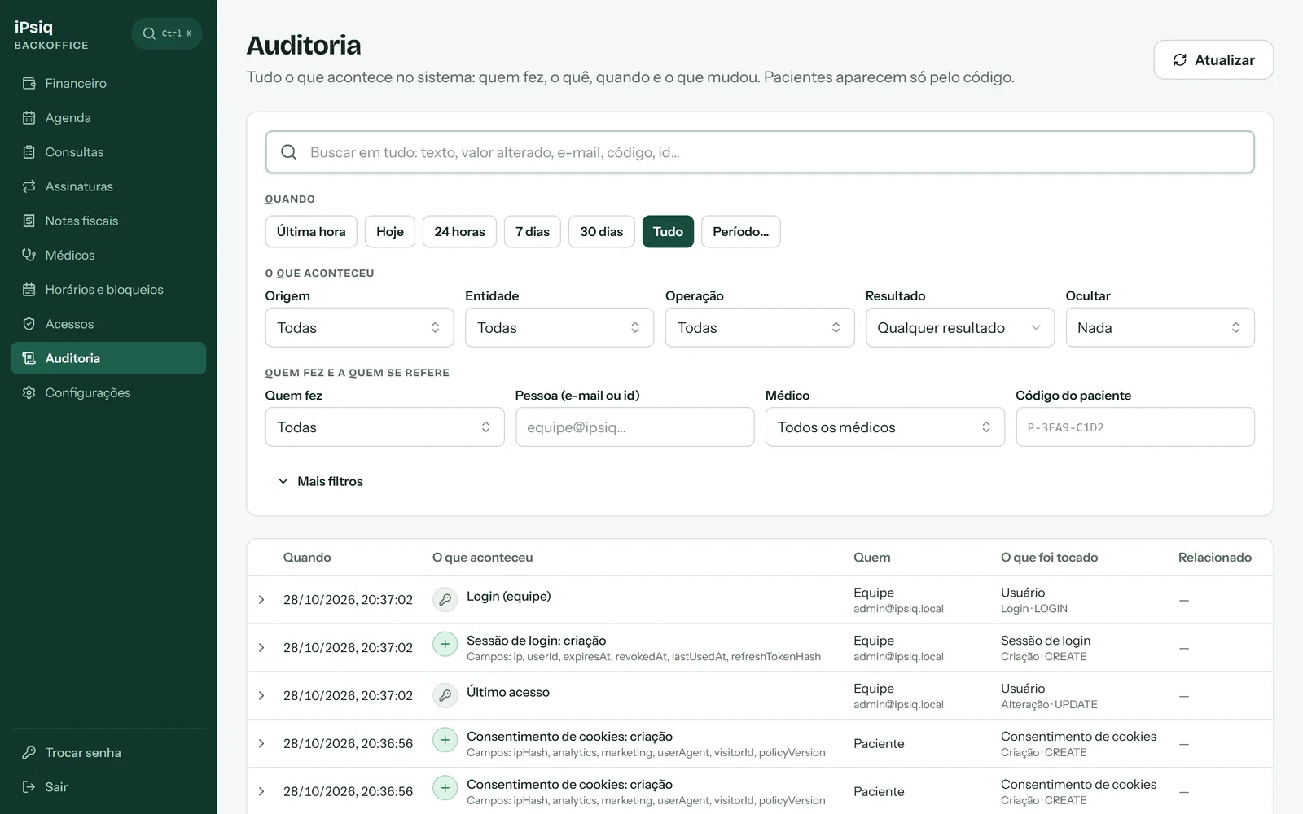Click the Assinaturas repeat-arrows icon
This screenshot has height=814, width=1303.
pyautogui.click(x=29, y=186)
